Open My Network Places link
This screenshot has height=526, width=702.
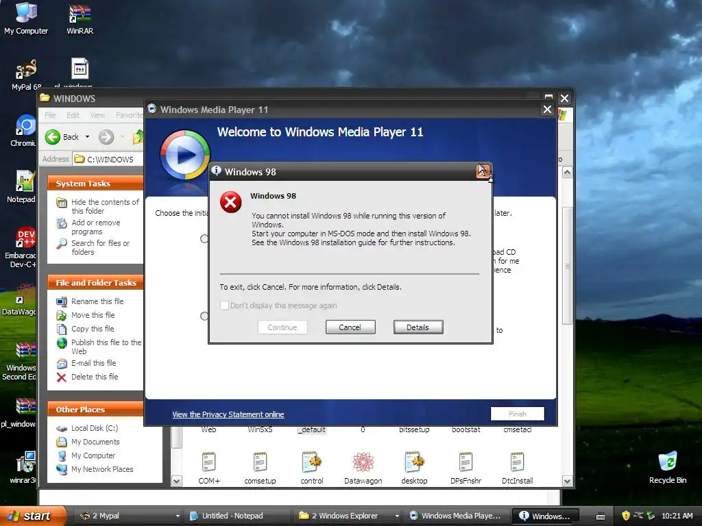[x=102, y=469]
